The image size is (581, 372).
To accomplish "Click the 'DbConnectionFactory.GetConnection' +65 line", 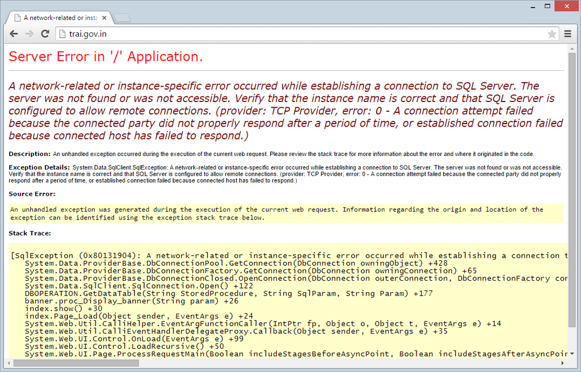I will click(251, 271).
